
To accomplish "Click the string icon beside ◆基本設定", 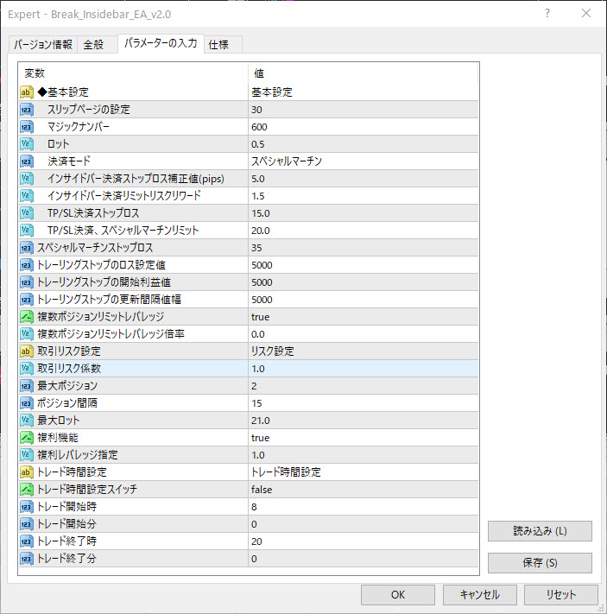I will click(x=27, y=92).
